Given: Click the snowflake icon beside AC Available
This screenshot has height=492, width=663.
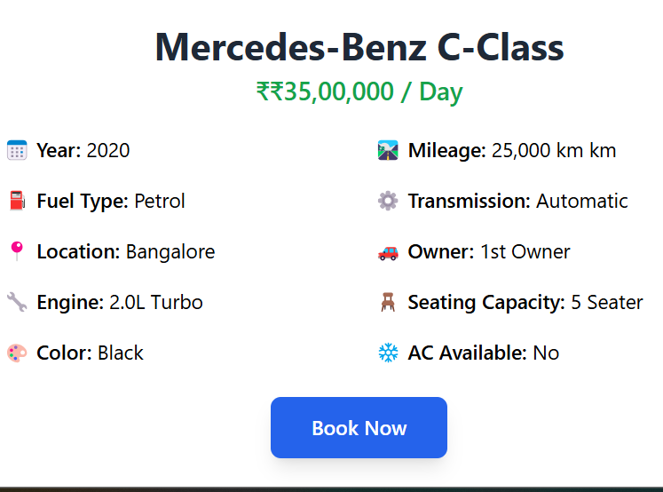Looking at the screenshot, I should coord(388,353).
